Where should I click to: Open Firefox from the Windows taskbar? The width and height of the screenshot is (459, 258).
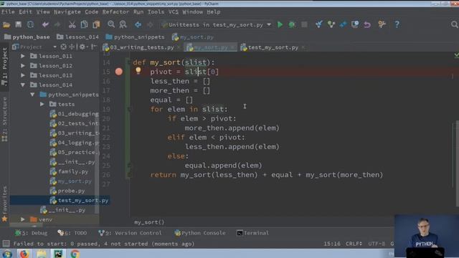(x=24, y=254)
